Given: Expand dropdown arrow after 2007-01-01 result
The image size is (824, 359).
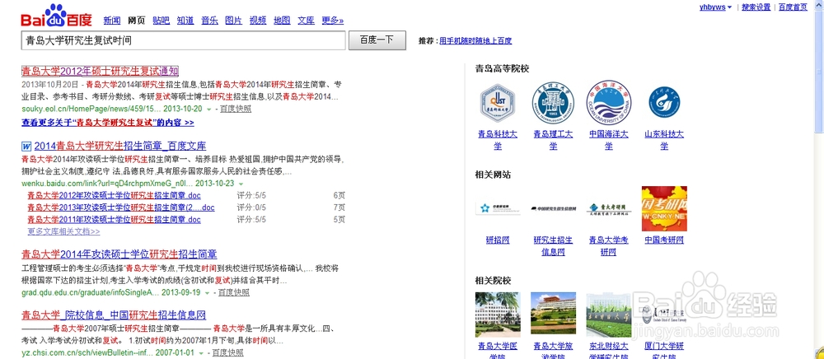Looking at the screenshot, I should [201, 353].
